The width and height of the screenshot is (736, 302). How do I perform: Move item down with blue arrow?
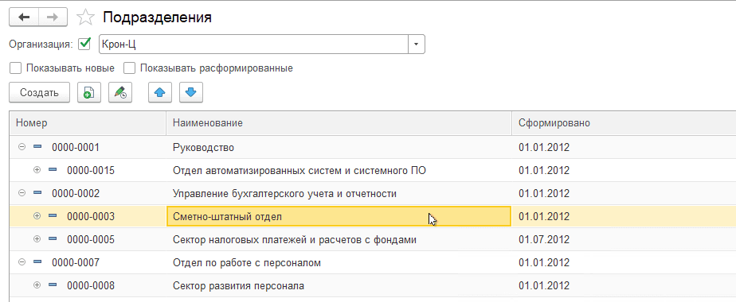pyautogui.click(x=191, y=92)
